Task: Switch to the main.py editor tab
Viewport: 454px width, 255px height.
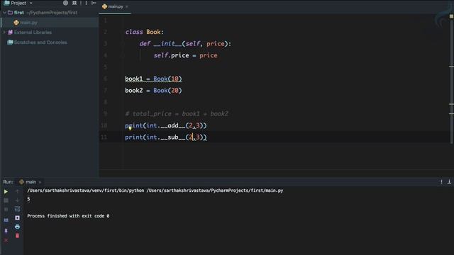Action: pyautogui.click(x=115, y=6)
